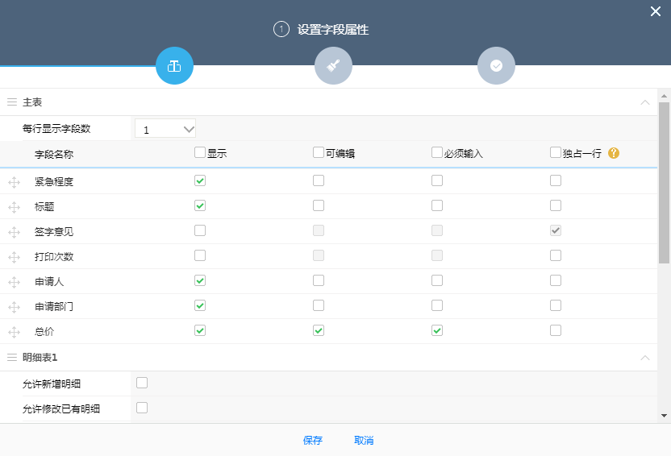Open the 每行显示字段数 dropdown
671x456 pixels.
coord(165,129)
